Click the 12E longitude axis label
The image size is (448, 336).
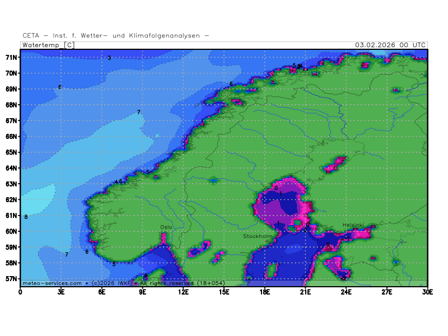pyautogui.click(x=183, y=291)
